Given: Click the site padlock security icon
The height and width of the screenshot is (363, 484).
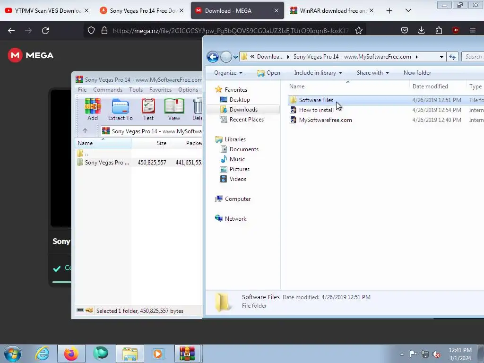Looking at the screenshot, I should [x=104, y=31].
